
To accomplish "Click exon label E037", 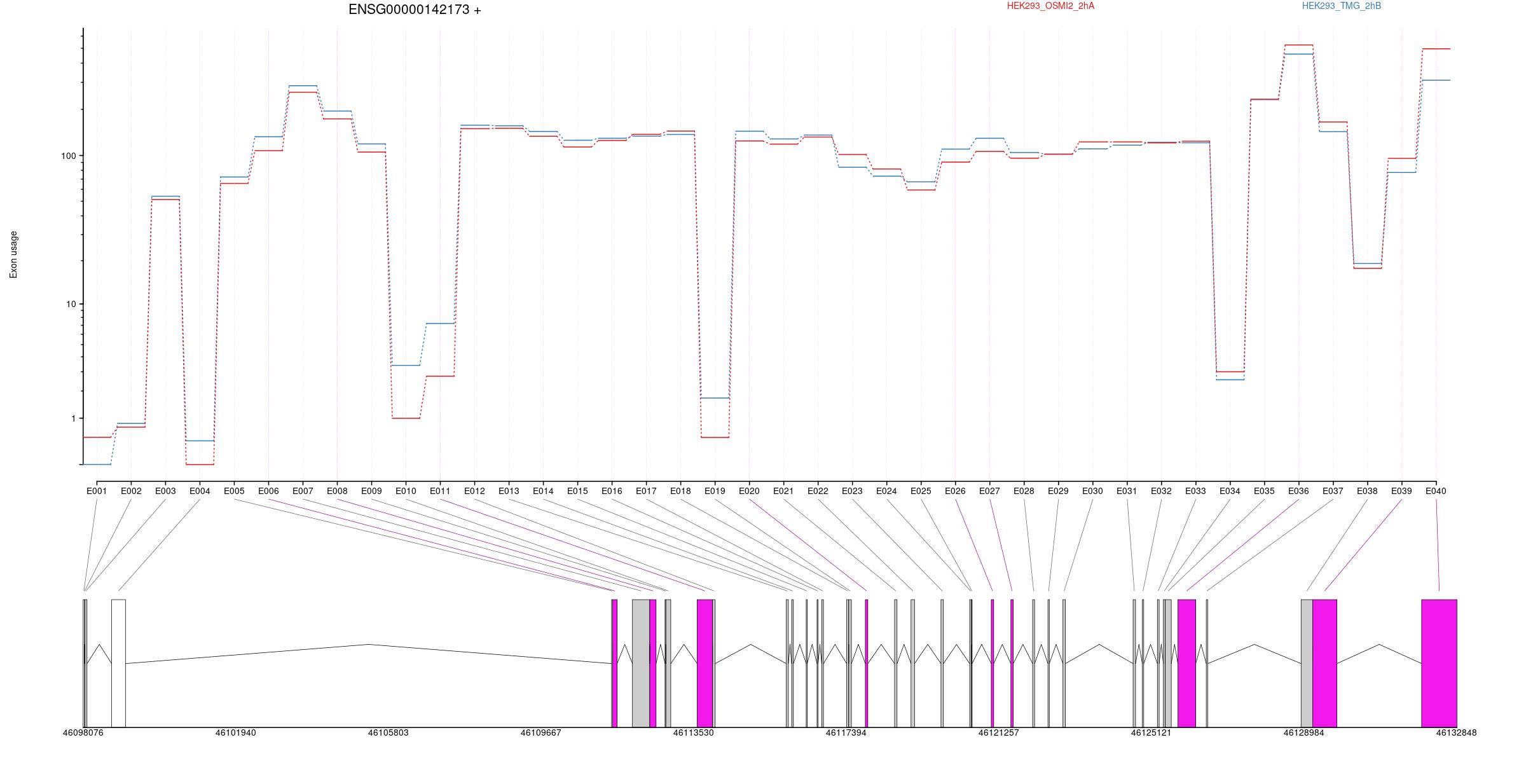I will pyautogui.click(x=1333, y=491).
